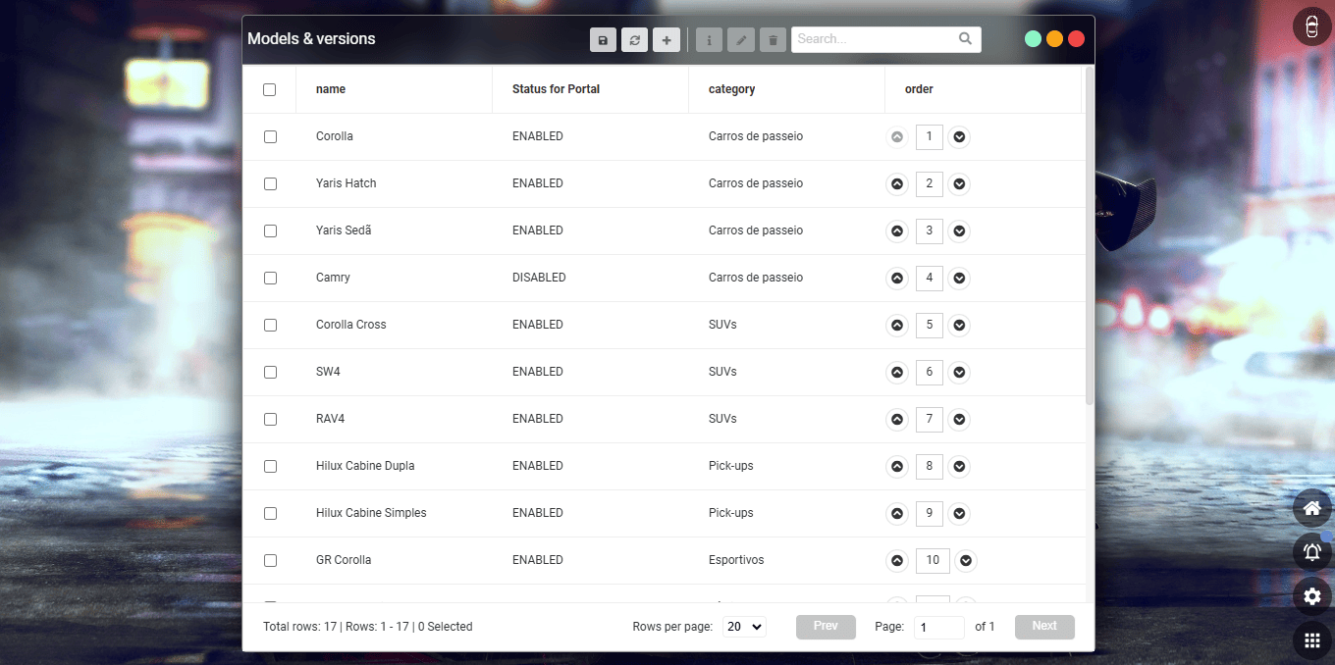Toggle the select-all header checkbox
Viewport: 1335px width, 665px height.
point(270,90)
